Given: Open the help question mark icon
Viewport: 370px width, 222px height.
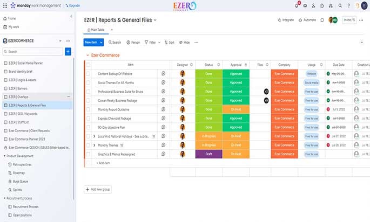Looking at the screenshot, I should click(x=348, y=5).
